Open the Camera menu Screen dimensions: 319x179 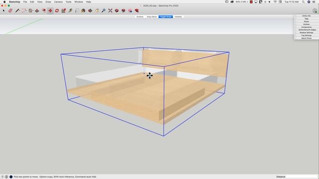58,2
